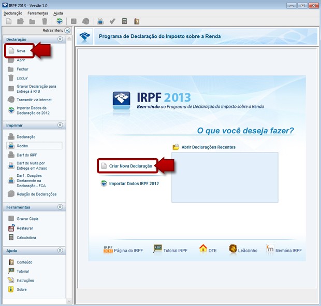
Task: Click the printer icon in top toolbar
Action: [100, 21]
